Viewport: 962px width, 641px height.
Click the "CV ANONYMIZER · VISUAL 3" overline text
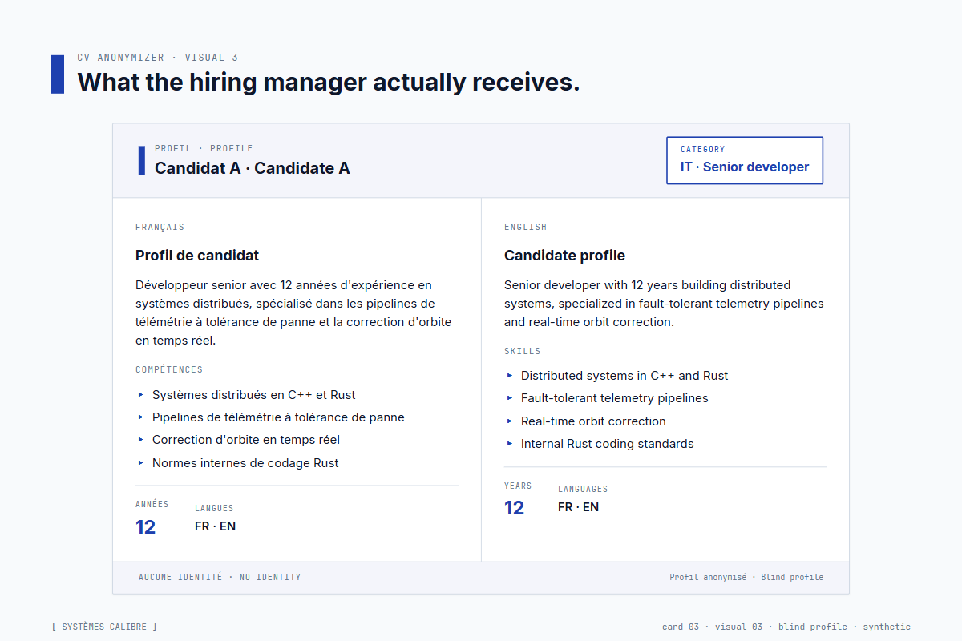click(157, 58)
